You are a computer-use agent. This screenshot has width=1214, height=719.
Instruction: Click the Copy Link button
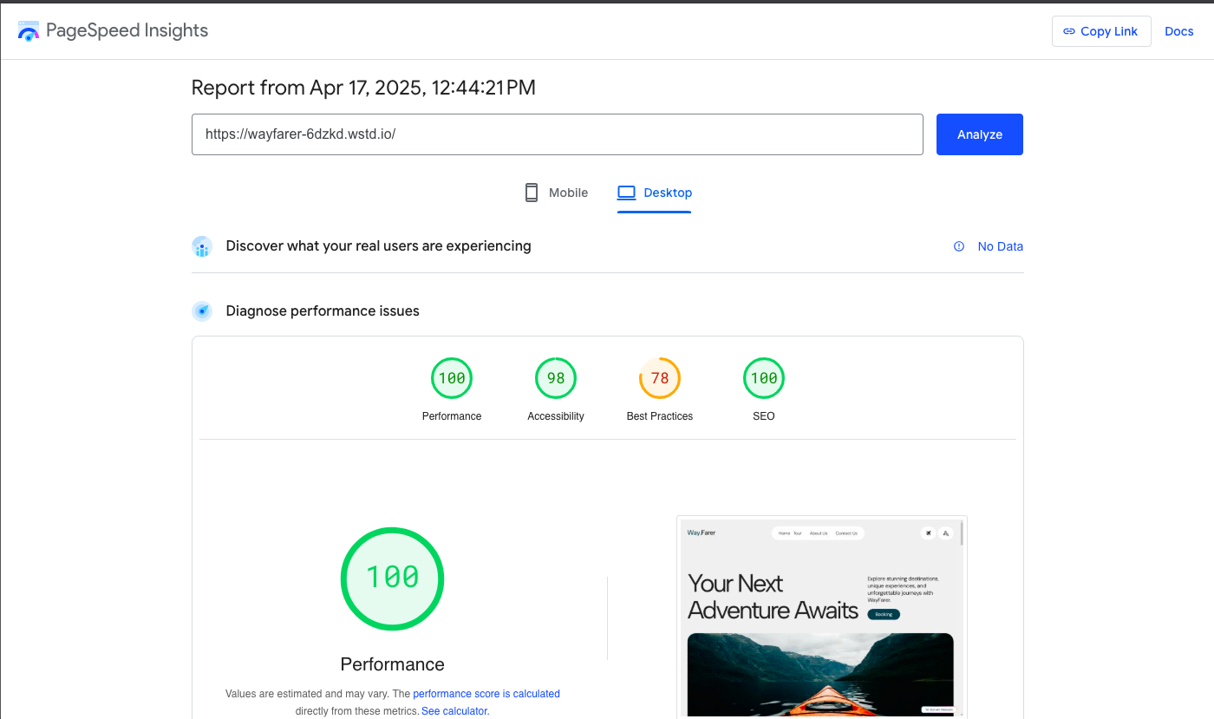[1101, 31]
